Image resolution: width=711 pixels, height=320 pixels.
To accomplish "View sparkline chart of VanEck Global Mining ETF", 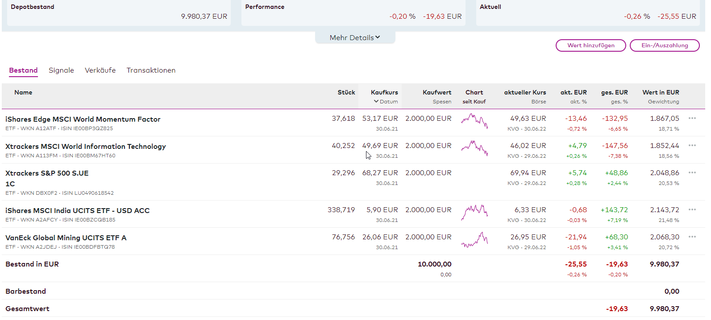I will coord(474,240).
